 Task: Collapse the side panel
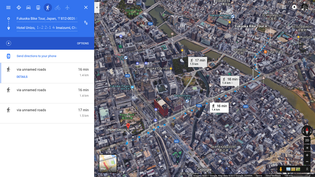97,7
